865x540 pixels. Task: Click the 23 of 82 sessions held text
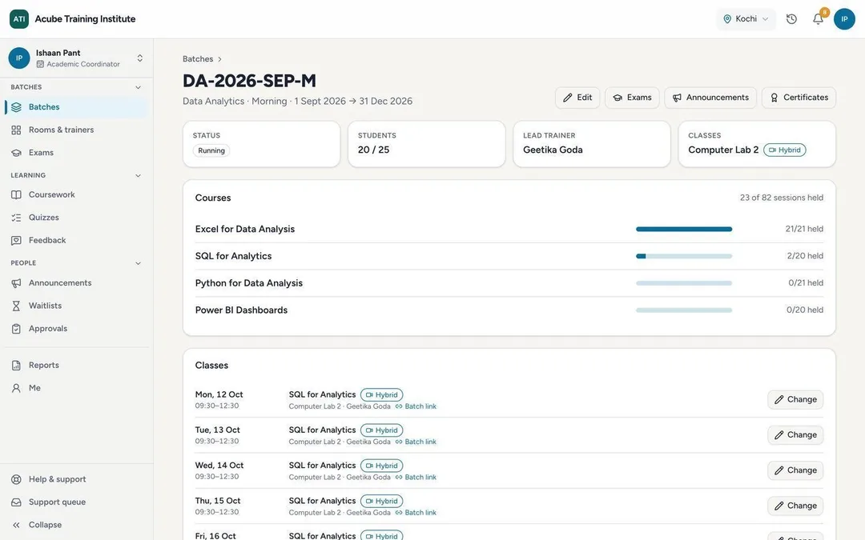point(781,198)
